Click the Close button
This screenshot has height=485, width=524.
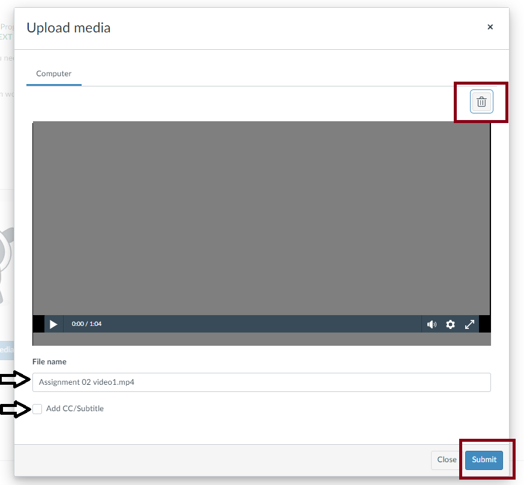pos(447,460)
